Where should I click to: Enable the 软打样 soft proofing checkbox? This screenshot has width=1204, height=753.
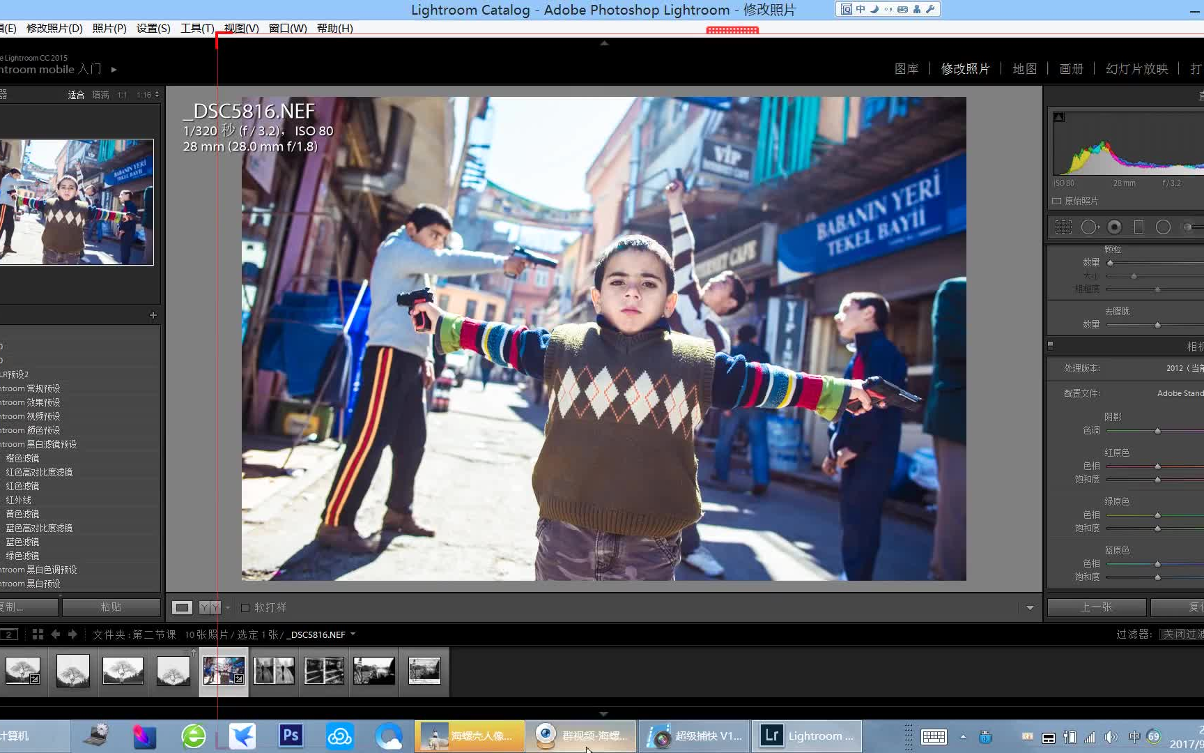coord(245,608)
